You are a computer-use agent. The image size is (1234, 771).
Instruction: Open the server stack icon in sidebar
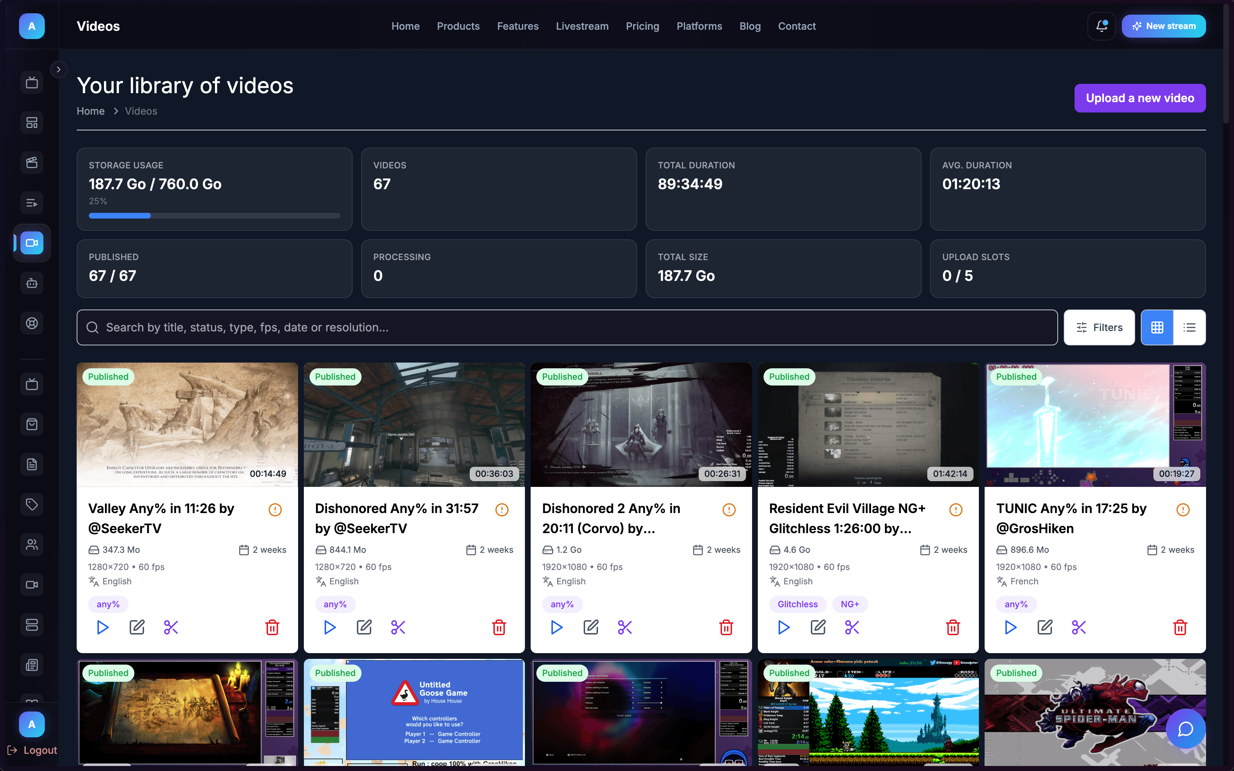[x=32, y=625]
